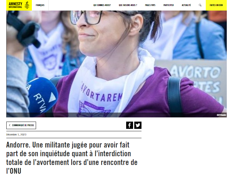Click the Amnesty candle logo icon
This screenshot has width=234, height=177.
pyautogui.click(x=27, y=5)
